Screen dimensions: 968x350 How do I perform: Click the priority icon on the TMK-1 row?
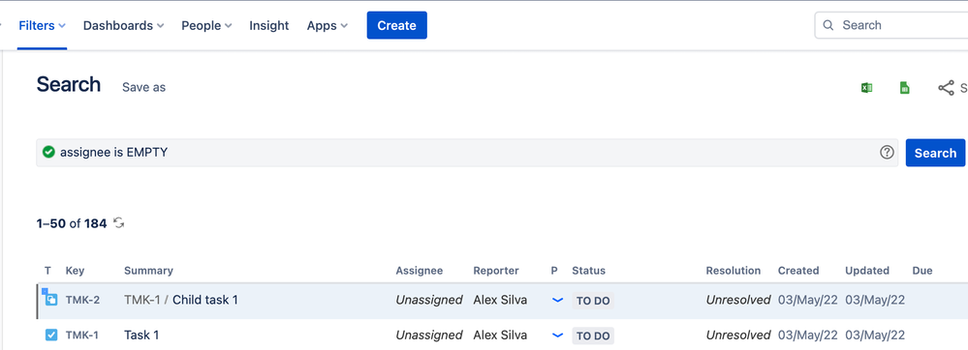tap(557, 335)
